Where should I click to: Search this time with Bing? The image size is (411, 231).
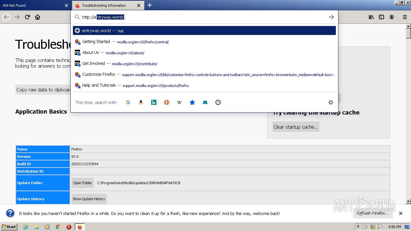click(154, 102)
